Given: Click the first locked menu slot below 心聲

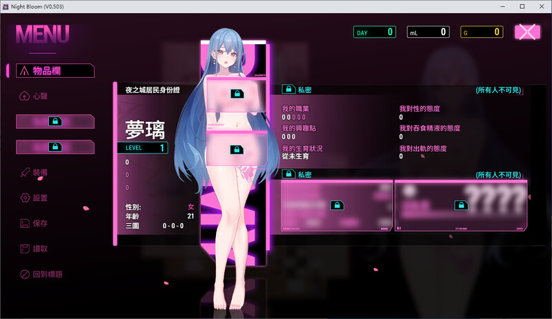Looking at the screenshot, I should [55, 122].
